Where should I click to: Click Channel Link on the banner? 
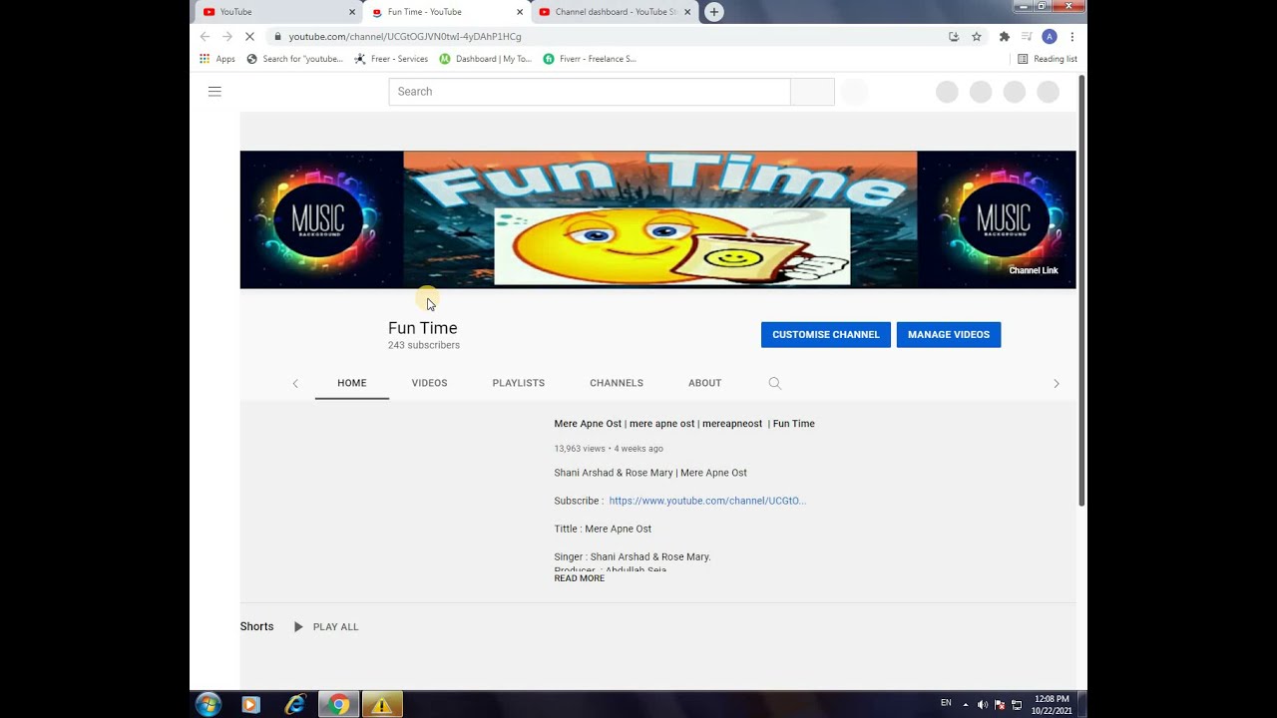point(1034,270)
